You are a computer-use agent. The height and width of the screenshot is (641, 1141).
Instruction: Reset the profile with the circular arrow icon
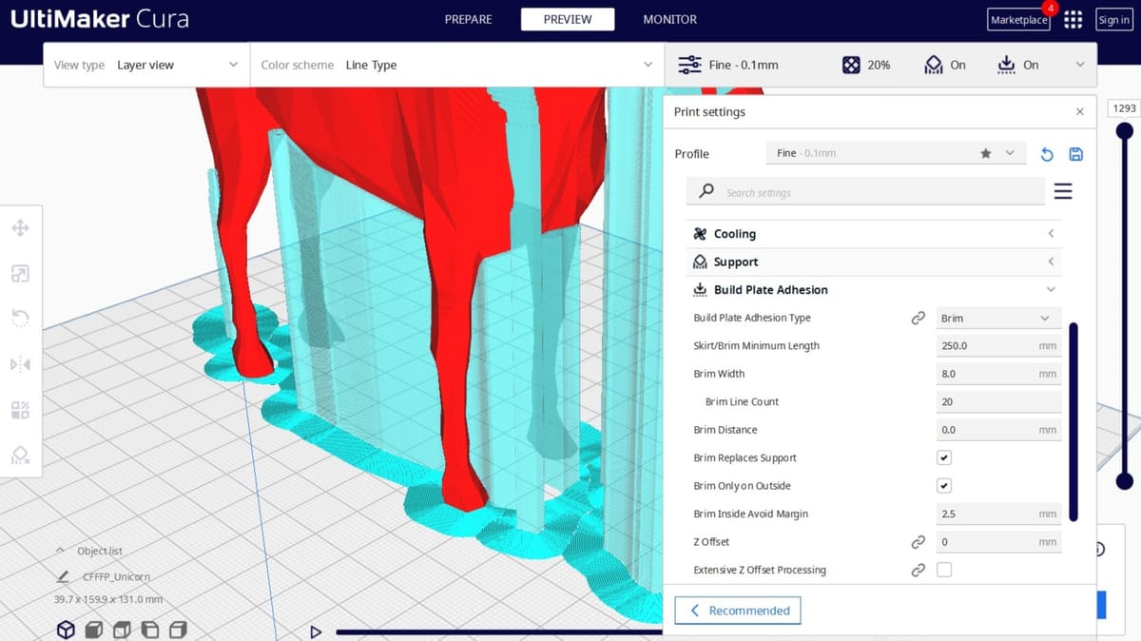tap(1047, 154)
